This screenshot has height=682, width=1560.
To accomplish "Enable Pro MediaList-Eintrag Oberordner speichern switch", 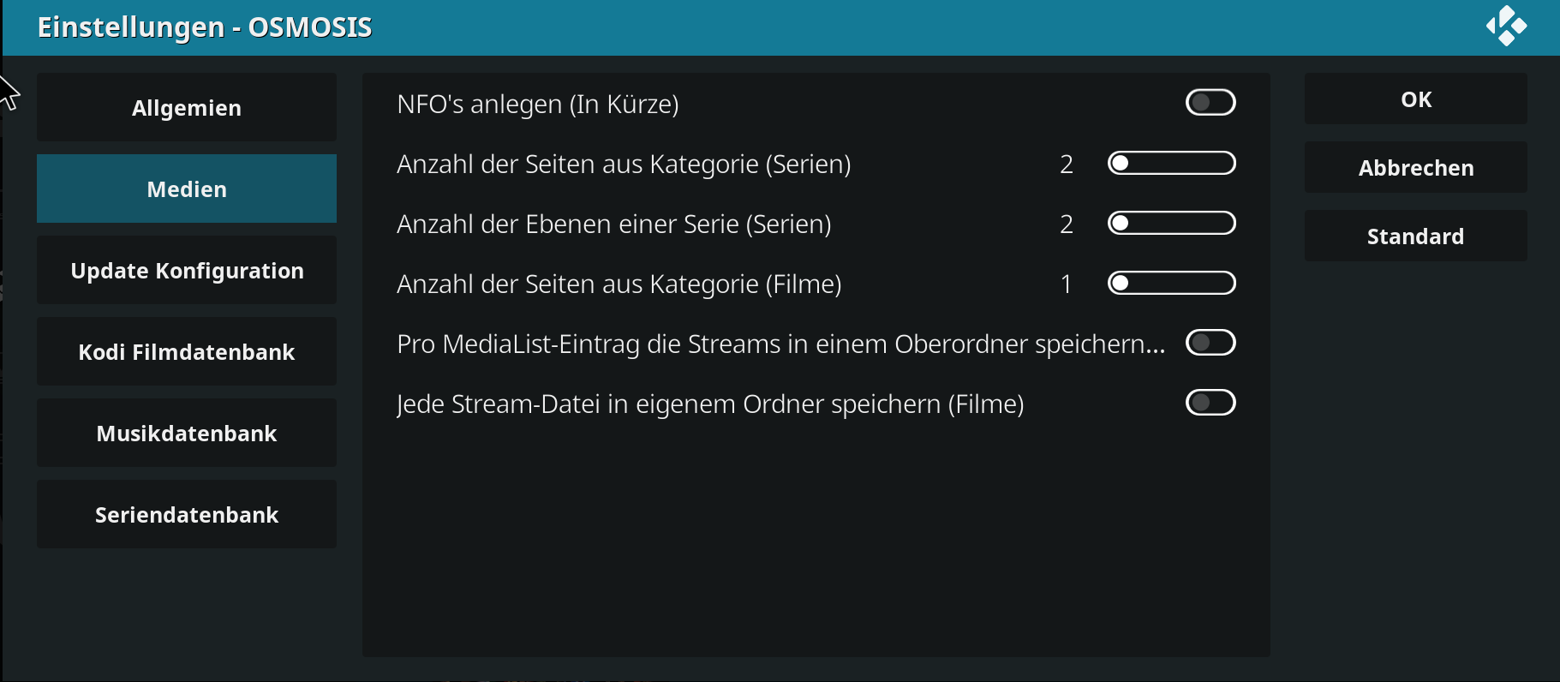I will tap(1210, 343).
